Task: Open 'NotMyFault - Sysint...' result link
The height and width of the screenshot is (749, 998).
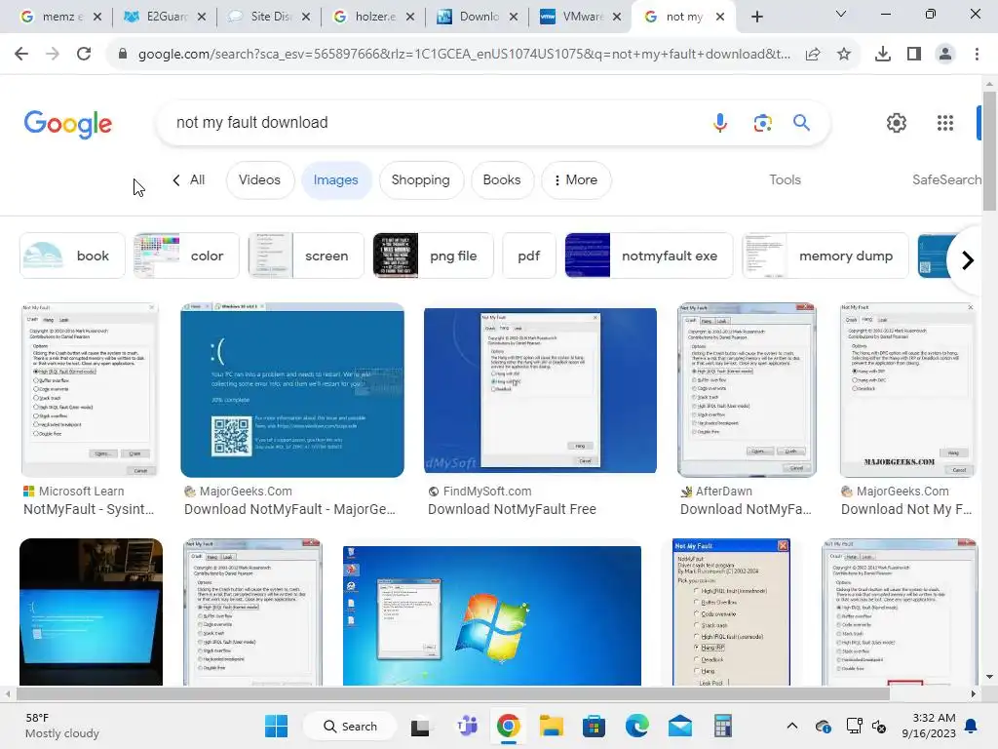Action: 89,509
